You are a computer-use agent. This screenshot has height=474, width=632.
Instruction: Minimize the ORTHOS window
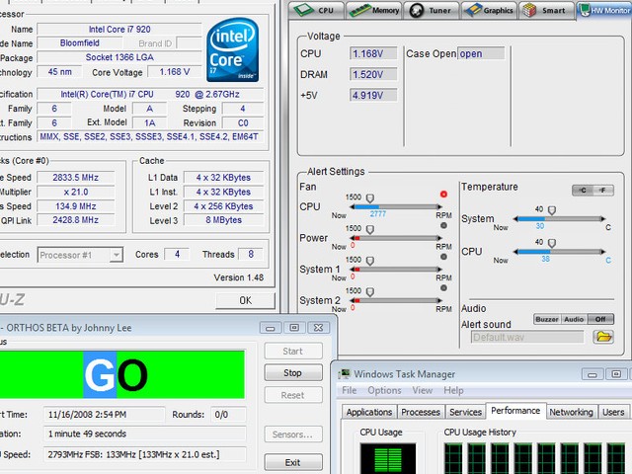point(271,328)
